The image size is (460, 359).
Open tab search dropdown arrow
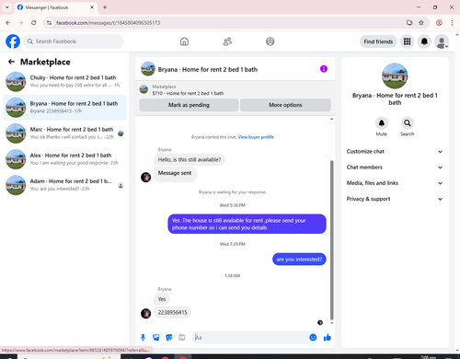pyautogui.click(x=7, y=7)
